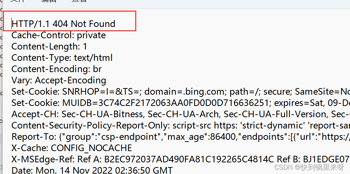Open the 文件 (File) menu
Viewport: 350px width, 174px height.
pos(17,1)
